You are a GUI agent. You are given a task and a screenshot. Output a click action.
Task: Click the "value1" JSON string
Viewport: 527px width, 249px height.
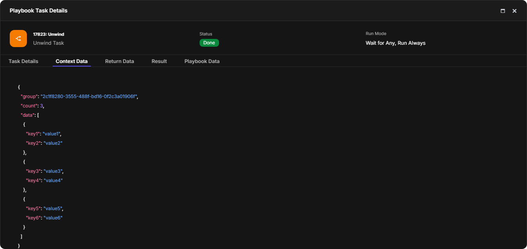[51, 133]
